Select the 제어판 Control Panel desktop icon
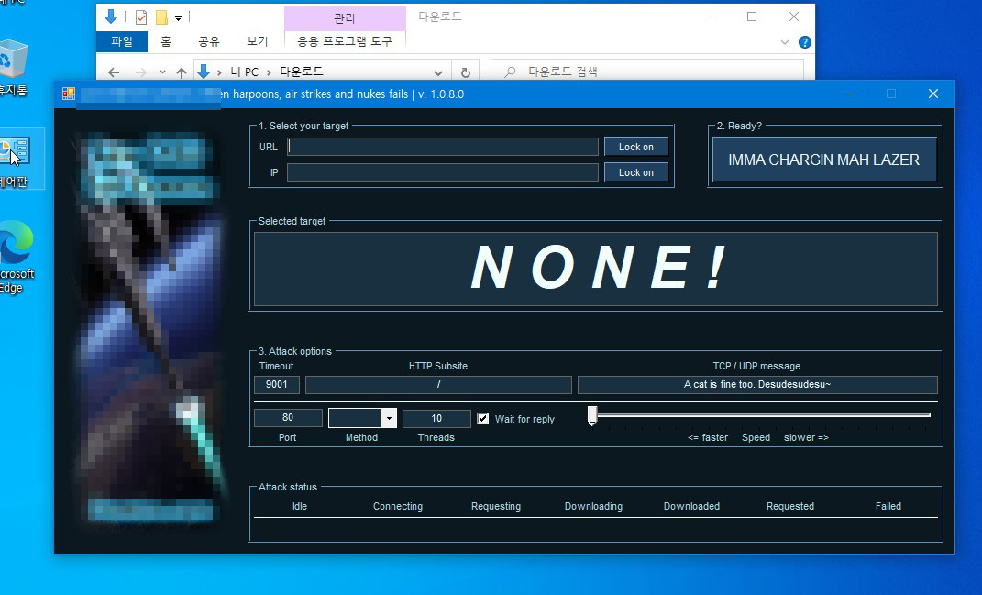 pos(15,154)
